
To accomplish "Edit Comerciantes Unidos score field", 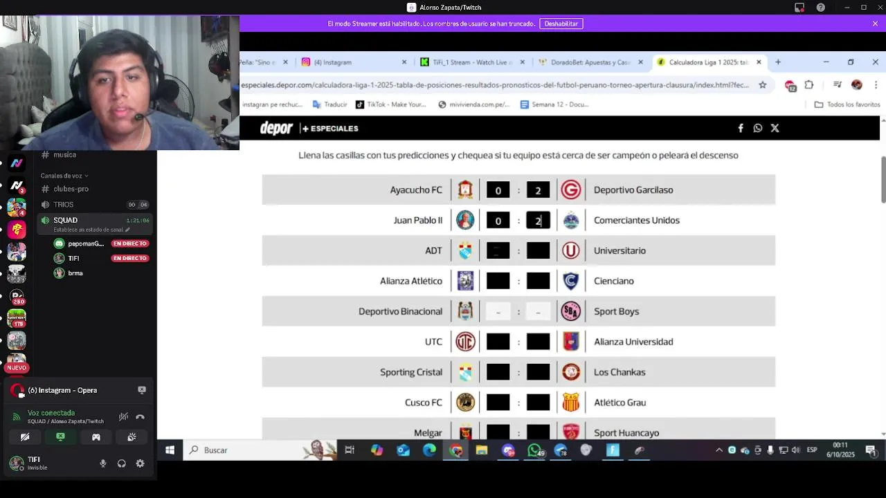I will (538, 221).
